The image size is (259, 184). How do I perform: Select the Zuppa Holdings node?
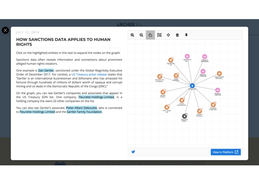[176, 76]
